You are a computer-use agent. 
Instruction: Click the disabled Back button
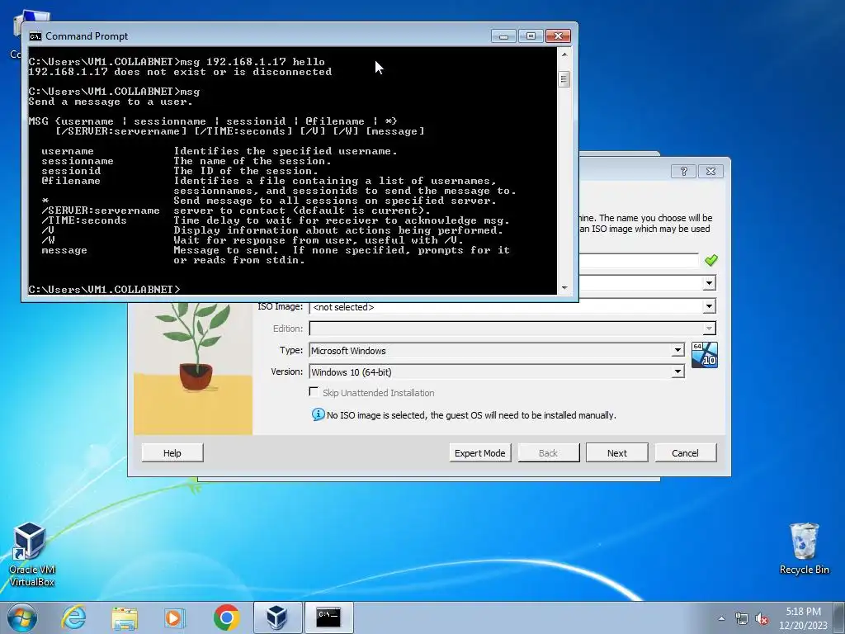pos(549,453)
